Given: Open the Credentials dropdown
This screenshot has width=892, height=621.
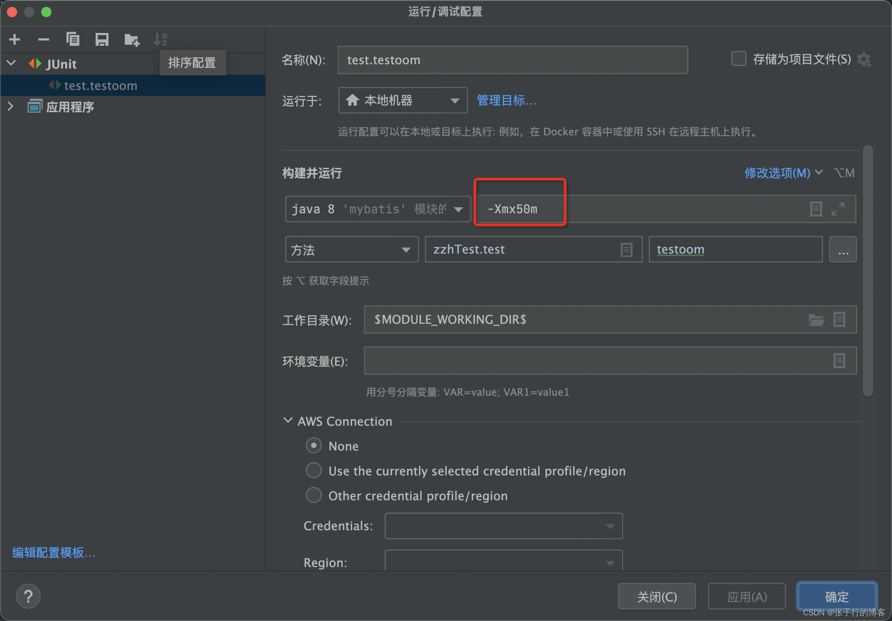Looking at the screenshot, I should [x=503, y=526].
